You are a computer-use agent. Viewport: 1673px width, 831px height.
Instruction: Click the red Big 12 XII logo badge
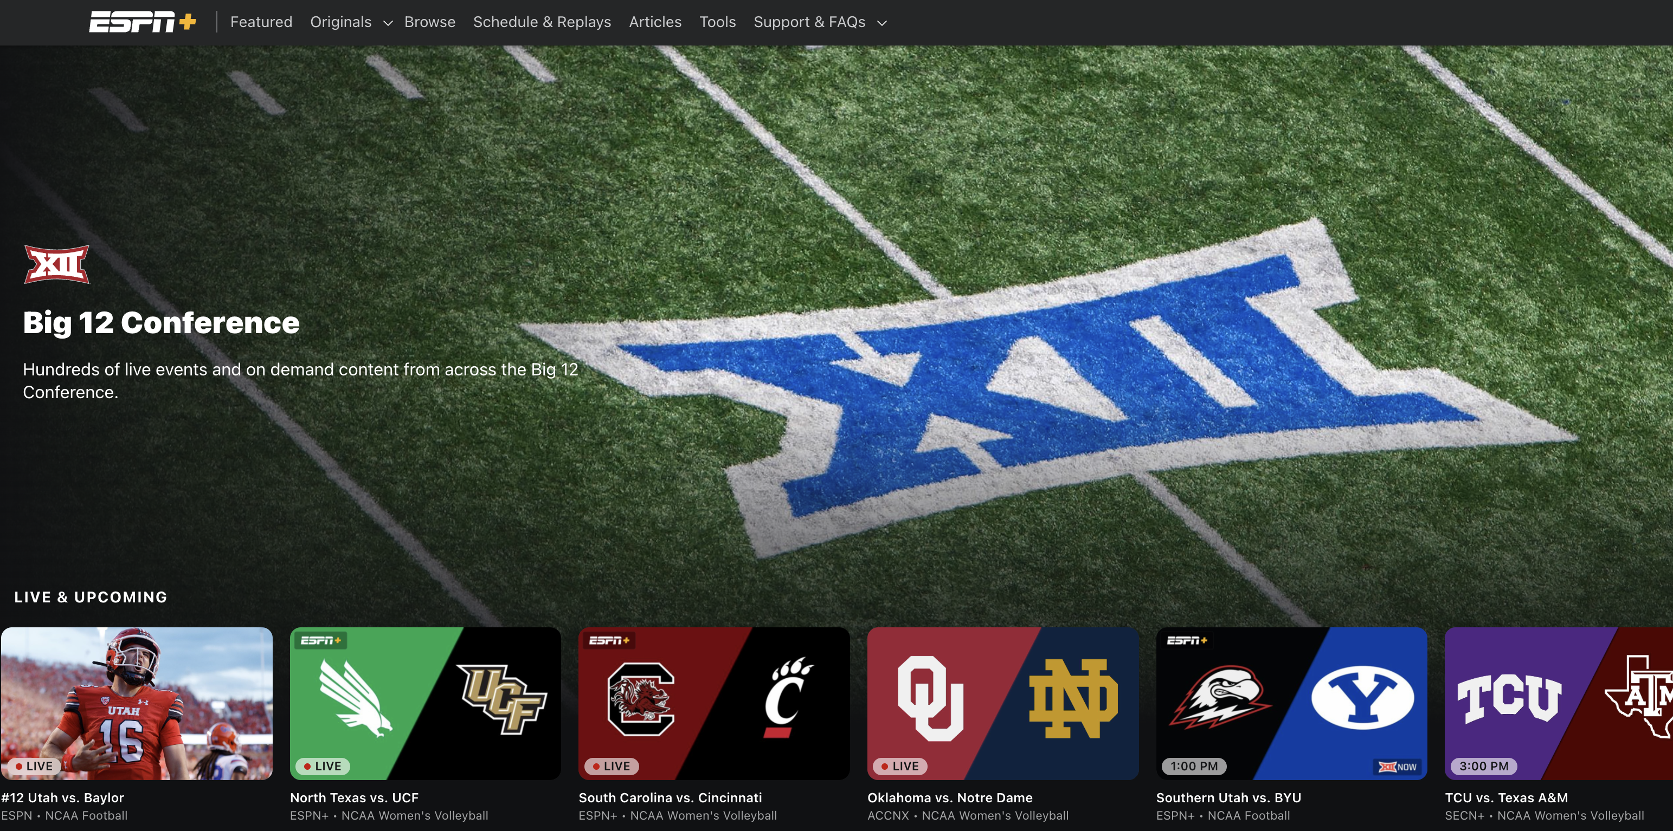click(x=56, y=264)
